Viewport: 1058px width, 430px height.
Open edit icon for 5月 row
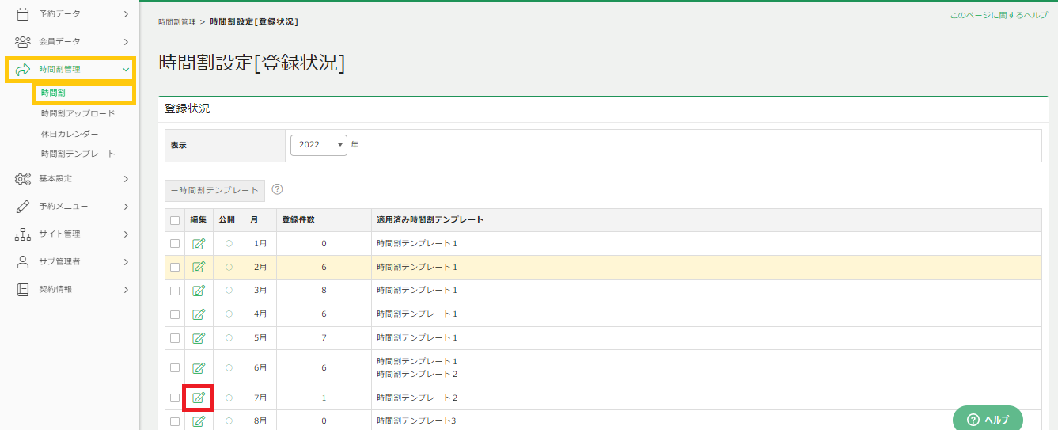(x=199, y=339)
